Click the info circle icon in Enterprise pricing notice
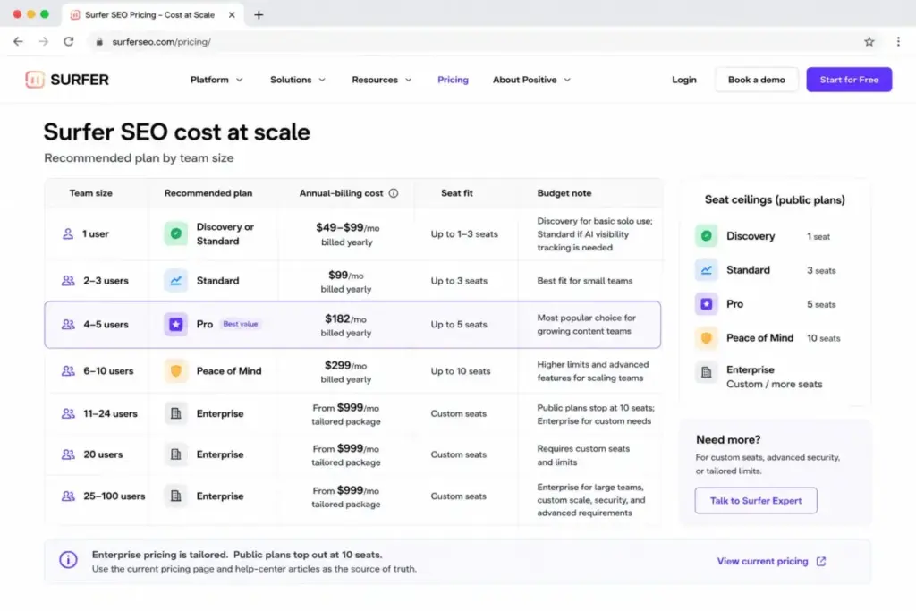 pos(68,560)
